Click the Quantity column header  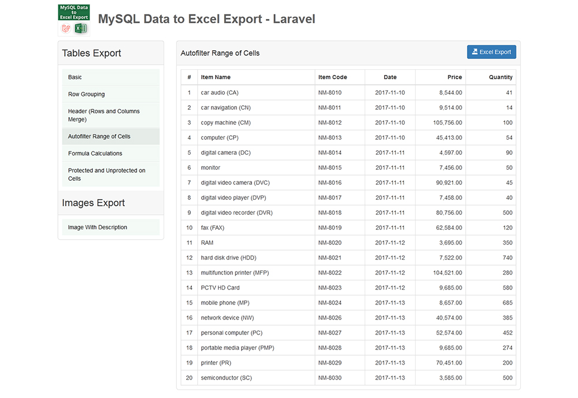[501, 77]
